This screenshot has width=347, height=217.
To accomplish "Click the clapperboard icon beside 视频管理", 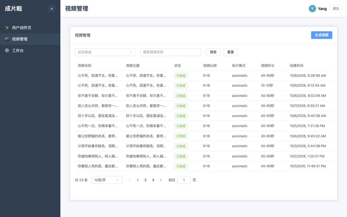I will click(7, 39).
